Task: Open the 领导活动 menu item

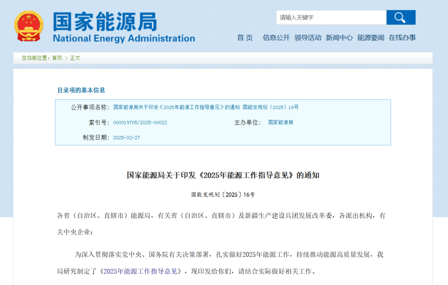Action: pyautogui.click(x=308, y=38)
